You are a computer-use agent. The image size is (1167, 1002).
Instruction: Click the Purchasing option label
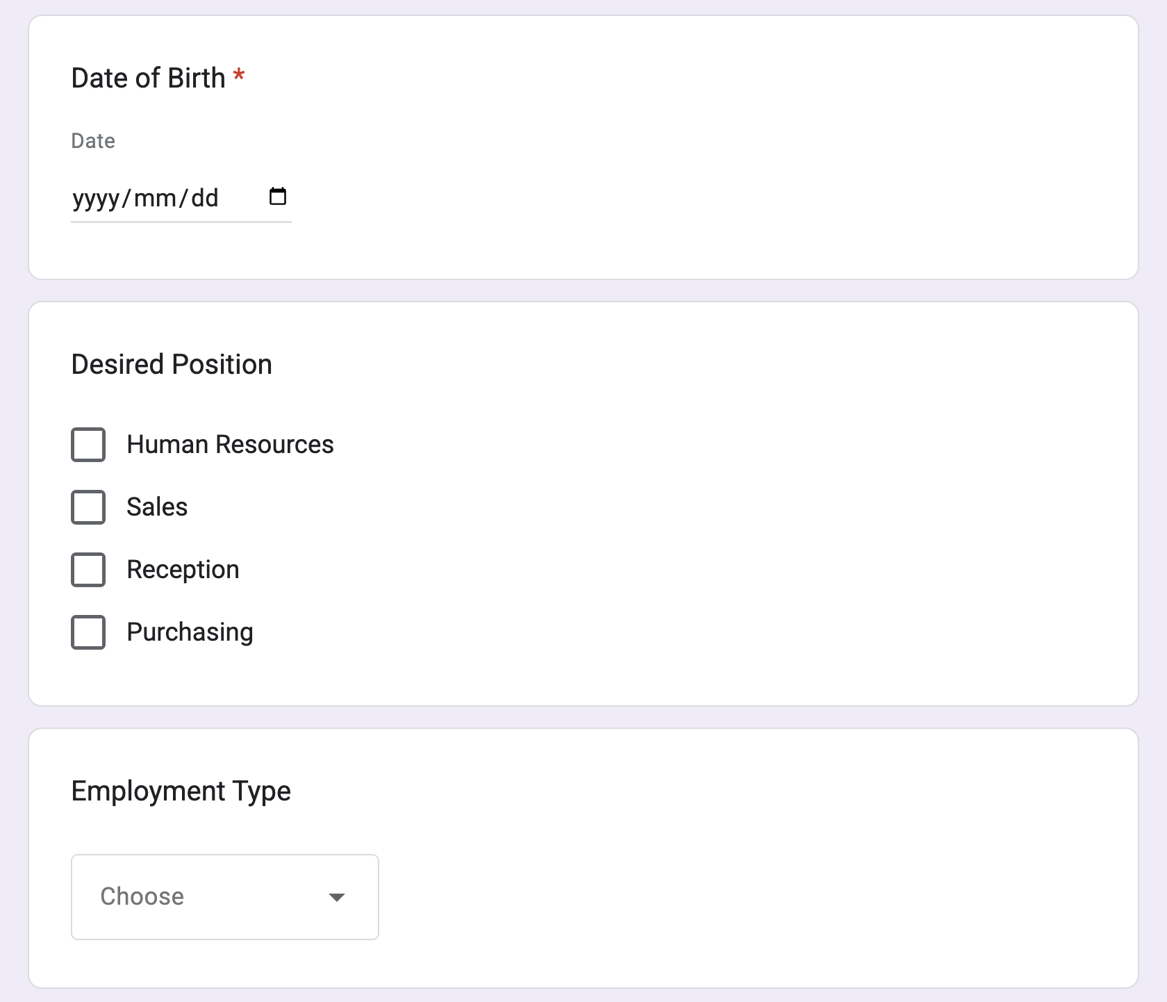(x=190, y=632)
